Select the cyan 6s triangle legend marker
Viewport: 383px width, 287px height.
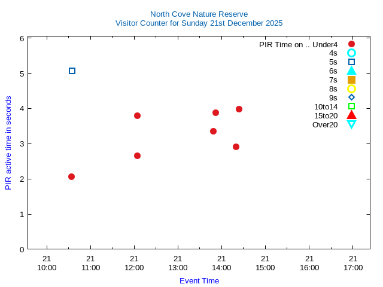[x=351, y=71]
